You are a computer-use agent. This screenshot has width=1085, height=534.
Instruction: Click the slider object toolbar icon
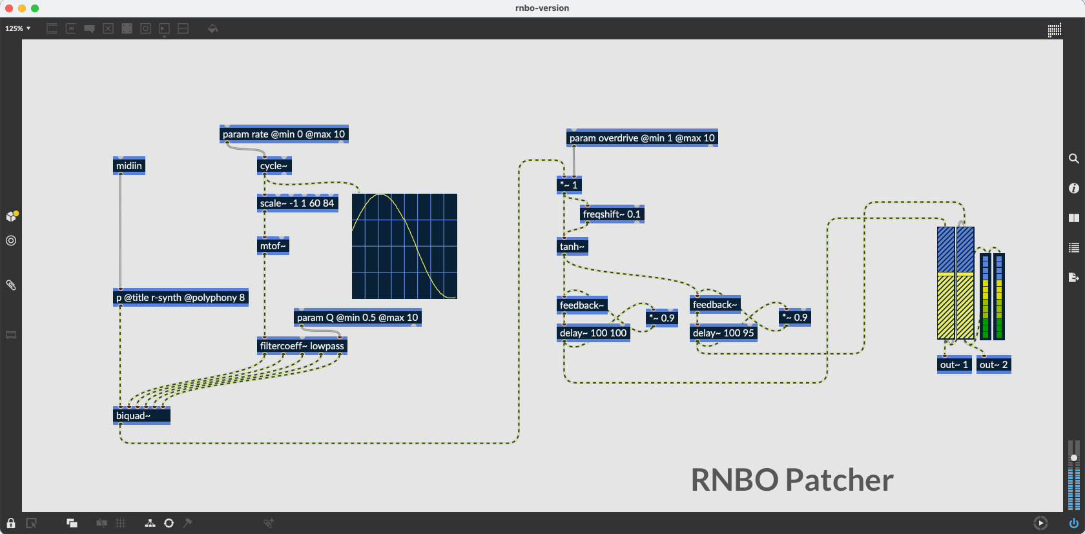click(x=183, y=28)
